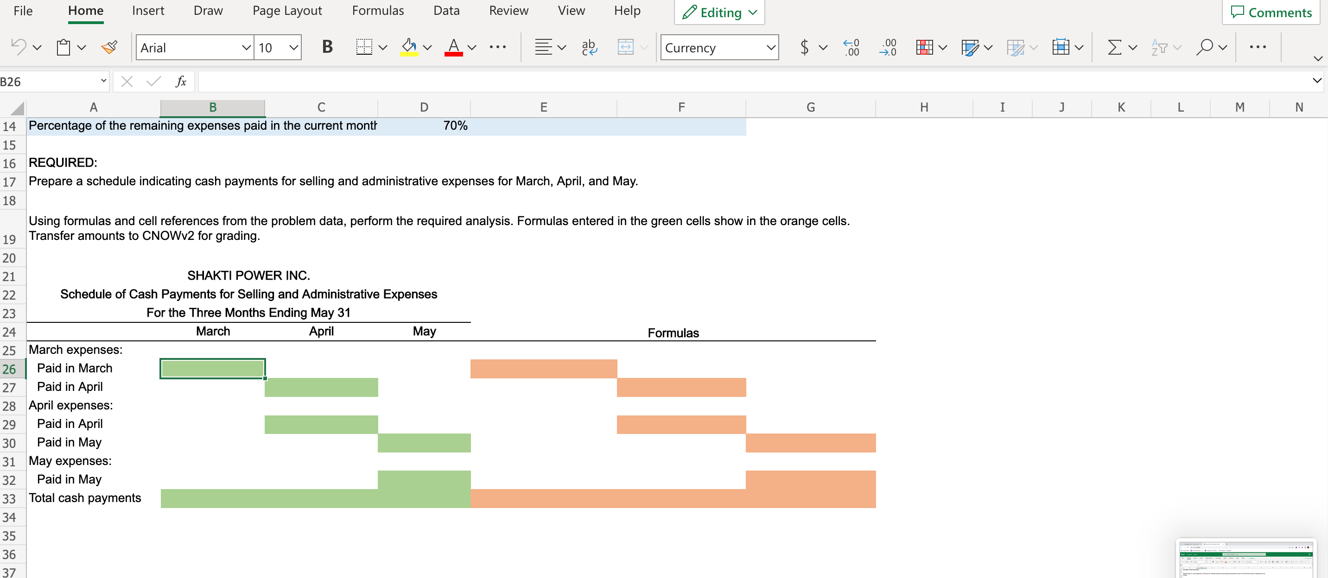Expand the Currency number format dropdown
Image resolution: width=1328 pixels, height=578 pixels.
tap(771, 47)
